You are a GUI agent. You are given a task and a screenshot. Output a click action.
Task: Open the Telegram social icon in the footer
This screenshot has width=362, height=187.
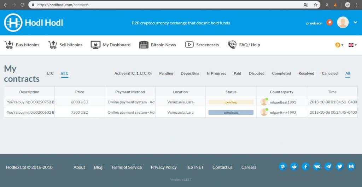[x=328, y=166]
